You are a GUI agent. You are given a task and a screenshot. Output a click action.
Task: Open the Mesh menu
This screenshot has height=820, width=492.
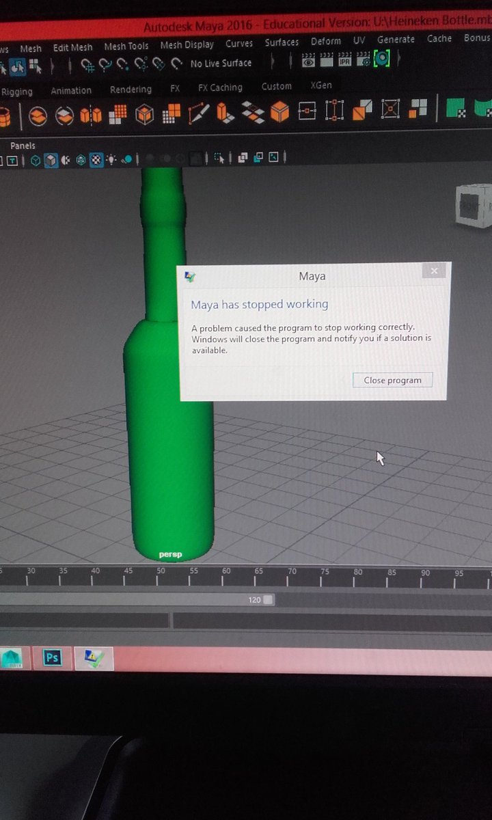pos(31,49)
